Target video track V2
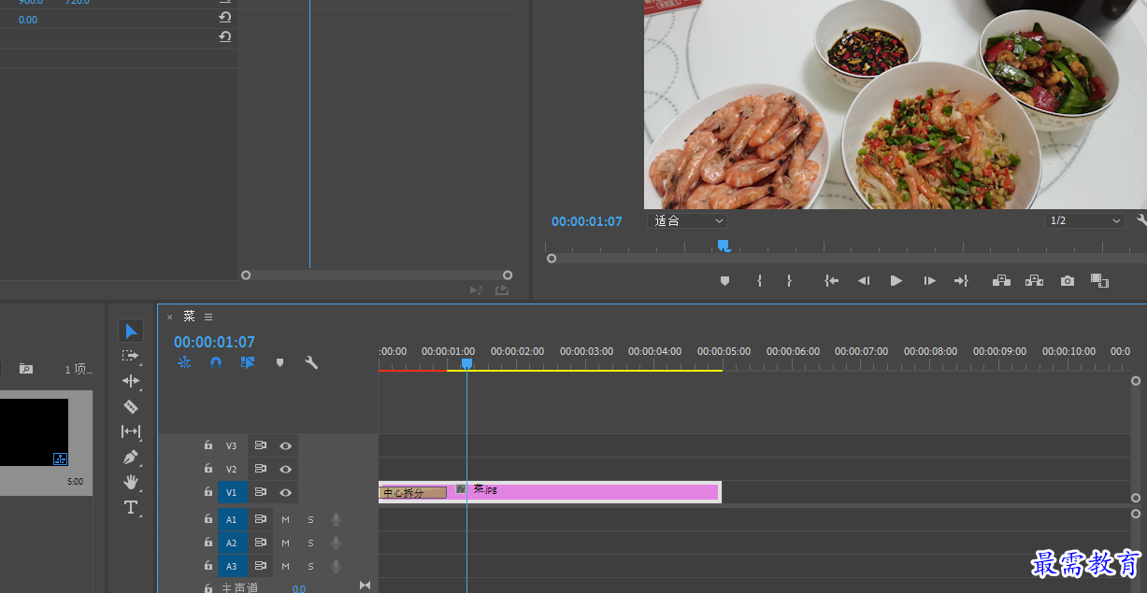Image resolution: width=1147 pixels, height=593 pixels. (232, 469)
